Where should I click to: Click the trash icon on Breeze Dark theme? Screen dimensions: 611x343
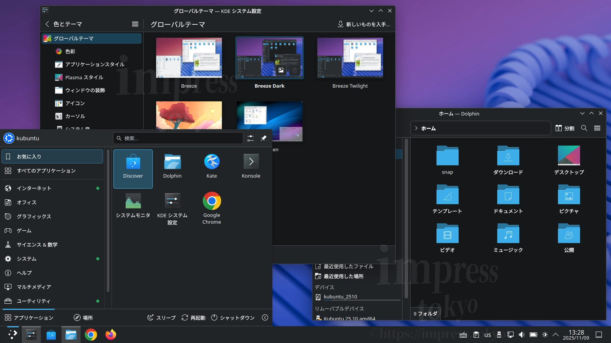(x=294, y=70)
